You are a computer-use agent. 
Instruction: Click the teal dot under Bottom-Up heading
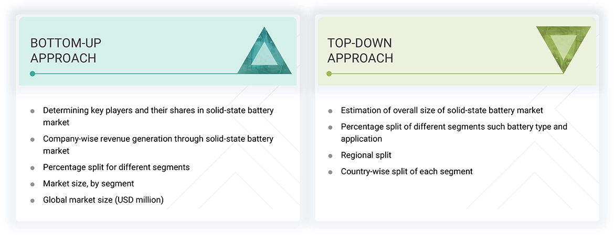coord(33,74)
